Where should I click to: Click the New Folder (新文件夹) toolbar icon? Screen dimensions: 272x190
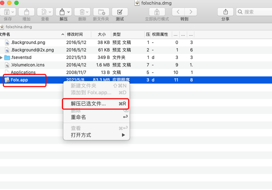click(101, 12)
